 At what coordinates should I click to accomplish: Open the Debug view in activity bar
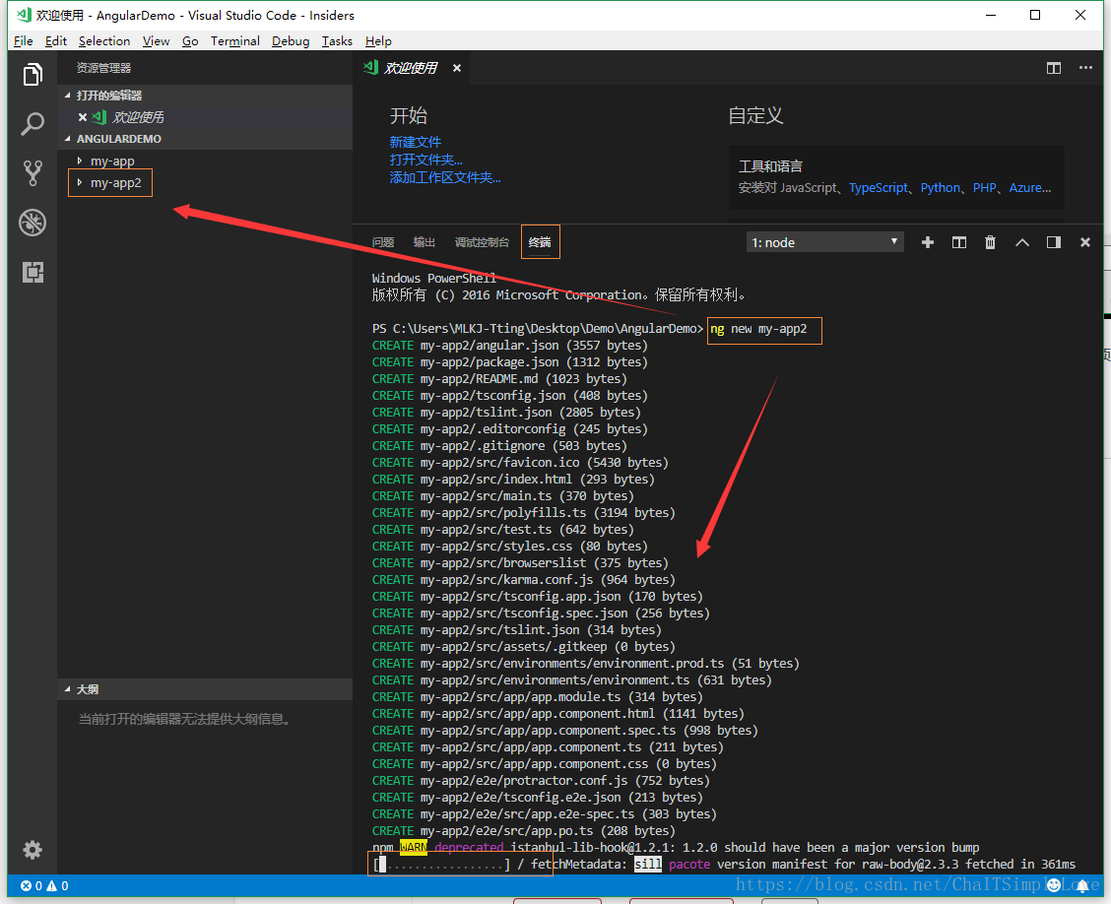pos(33,223)
